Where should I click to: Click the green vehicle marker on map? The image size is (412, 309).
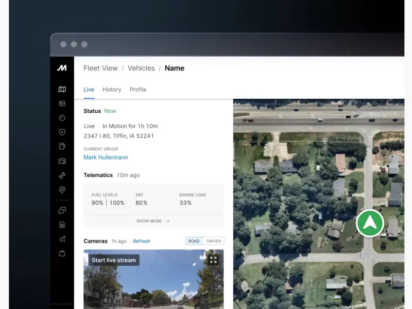coord(370,223)
